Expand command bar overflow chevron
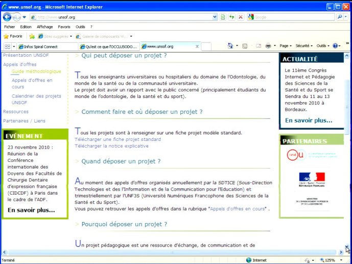The height and width of the screenshot is (264, 352). coord(347,43)
